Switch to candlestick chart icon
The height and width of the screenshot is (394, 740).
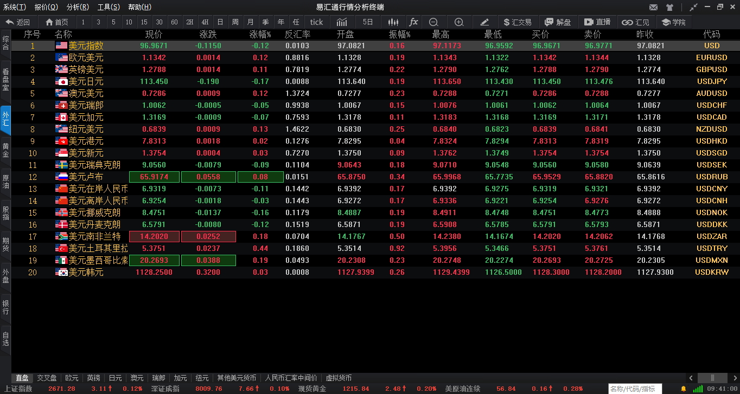coord(393,22)
